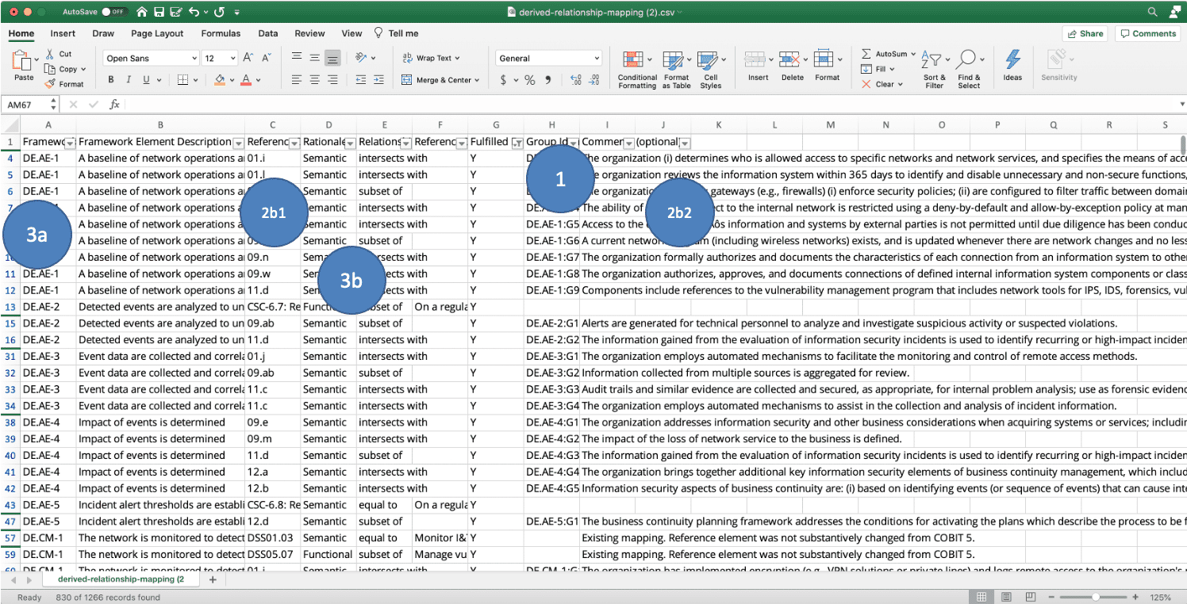Open filter dropdown for Framework Element Description

(238, 143)
